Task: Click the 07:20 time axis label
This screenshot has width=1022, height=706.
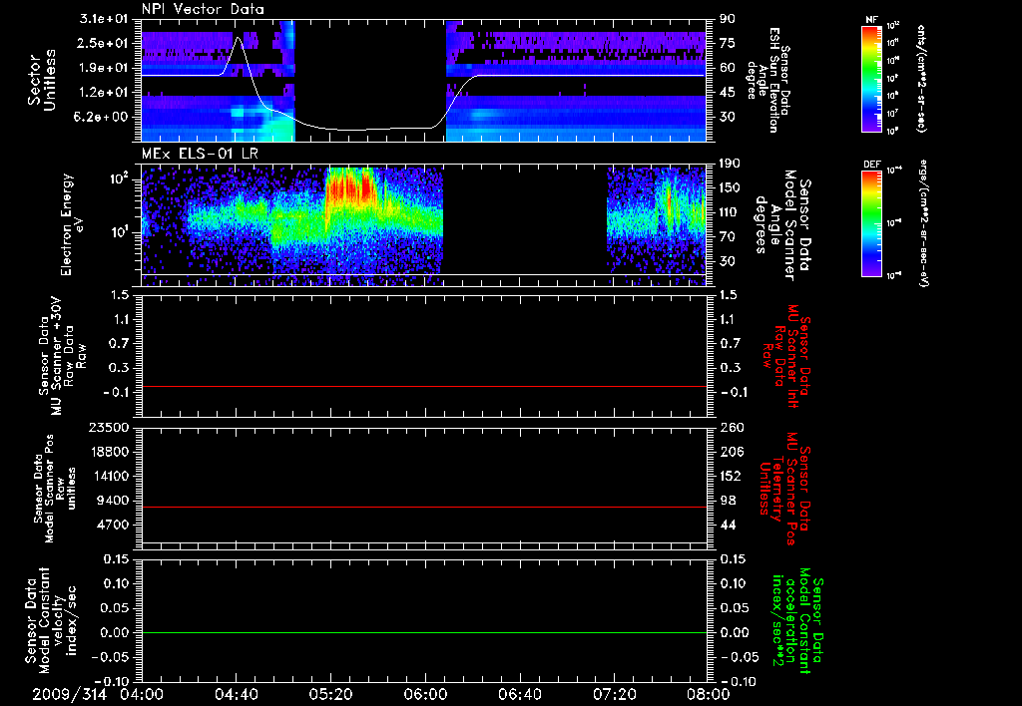Action: [614, 694]
